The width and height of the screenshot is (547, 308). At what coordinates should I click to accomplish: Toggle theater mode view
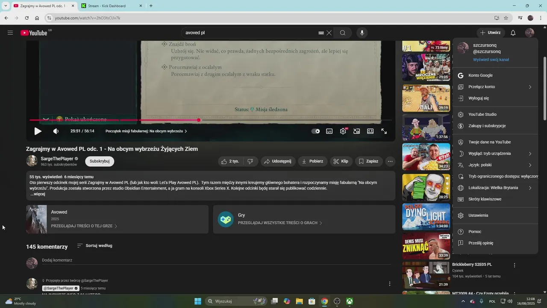pos(371,131)
